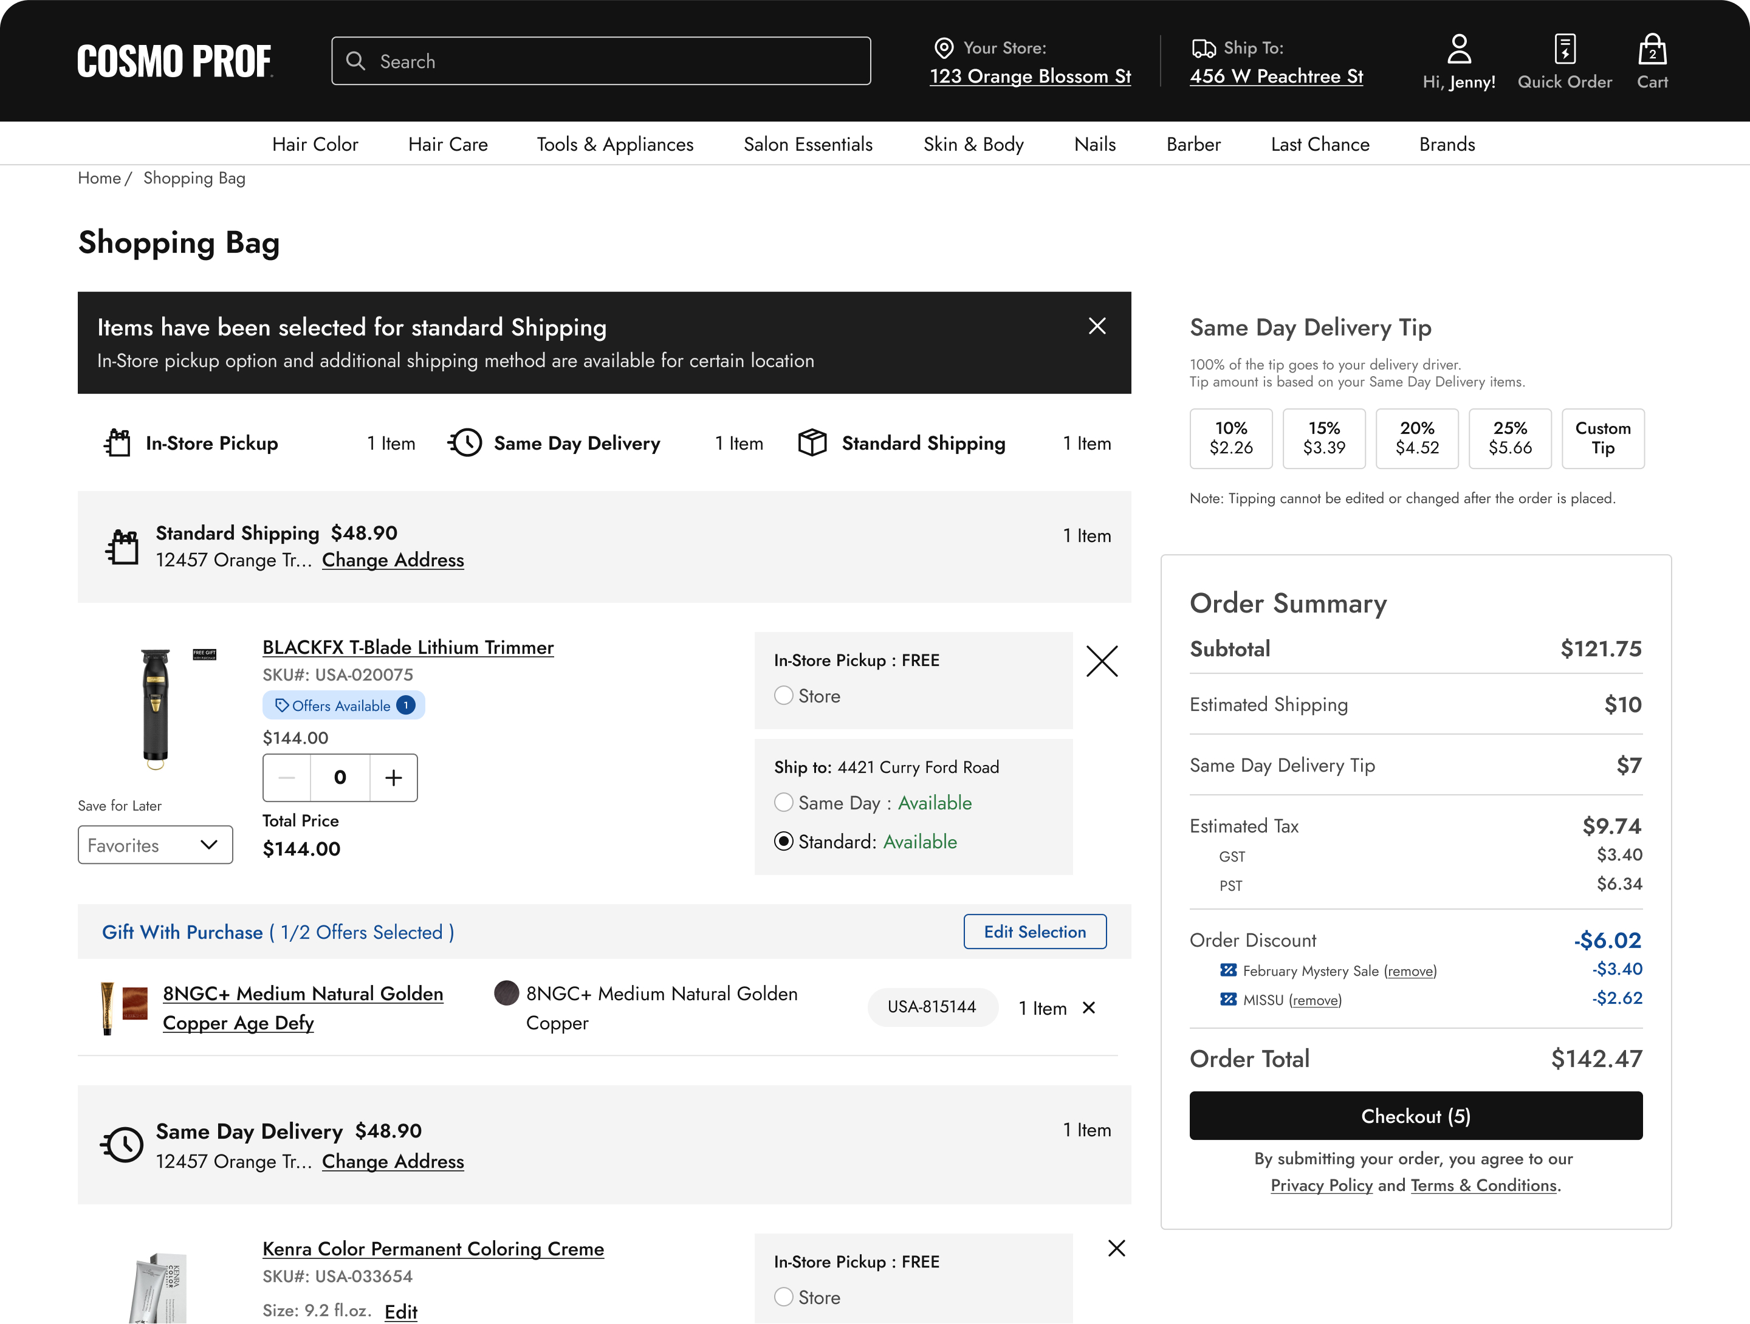The width and height of the screenshot is (1750, 1324).
Task: Click the Cosmo Prof logo
Action: click(x=175, y=61)
